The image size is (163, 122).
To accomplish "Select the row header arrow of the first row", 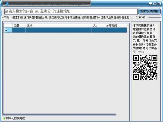I will pyautogui.click(x=8, y=30).
